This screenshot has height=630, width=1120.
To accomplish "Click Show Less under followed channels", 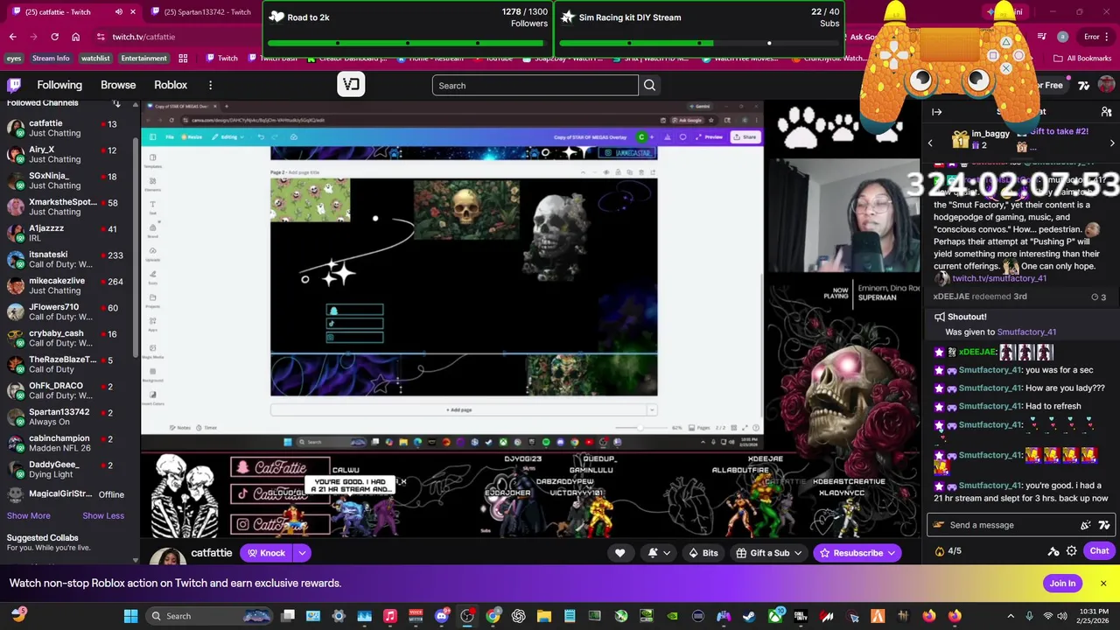I will 103,515.
